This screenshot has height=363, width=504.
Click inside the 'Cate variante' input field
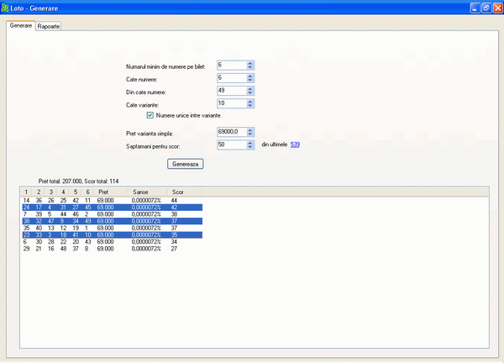231,104
